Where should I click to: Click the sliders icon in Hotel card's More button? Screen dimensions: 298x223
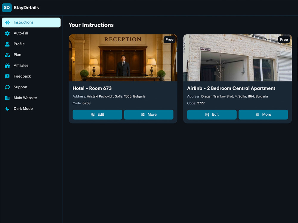click(143, 114)
